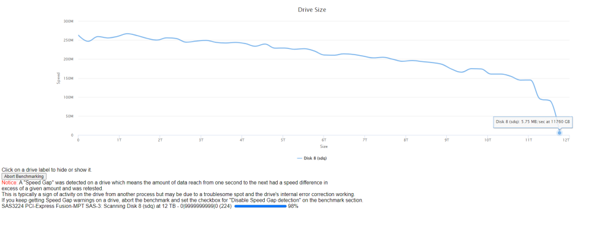Click the 150M label on the speed axis
This screenshot has width=613, height=247.
(69, 78)
